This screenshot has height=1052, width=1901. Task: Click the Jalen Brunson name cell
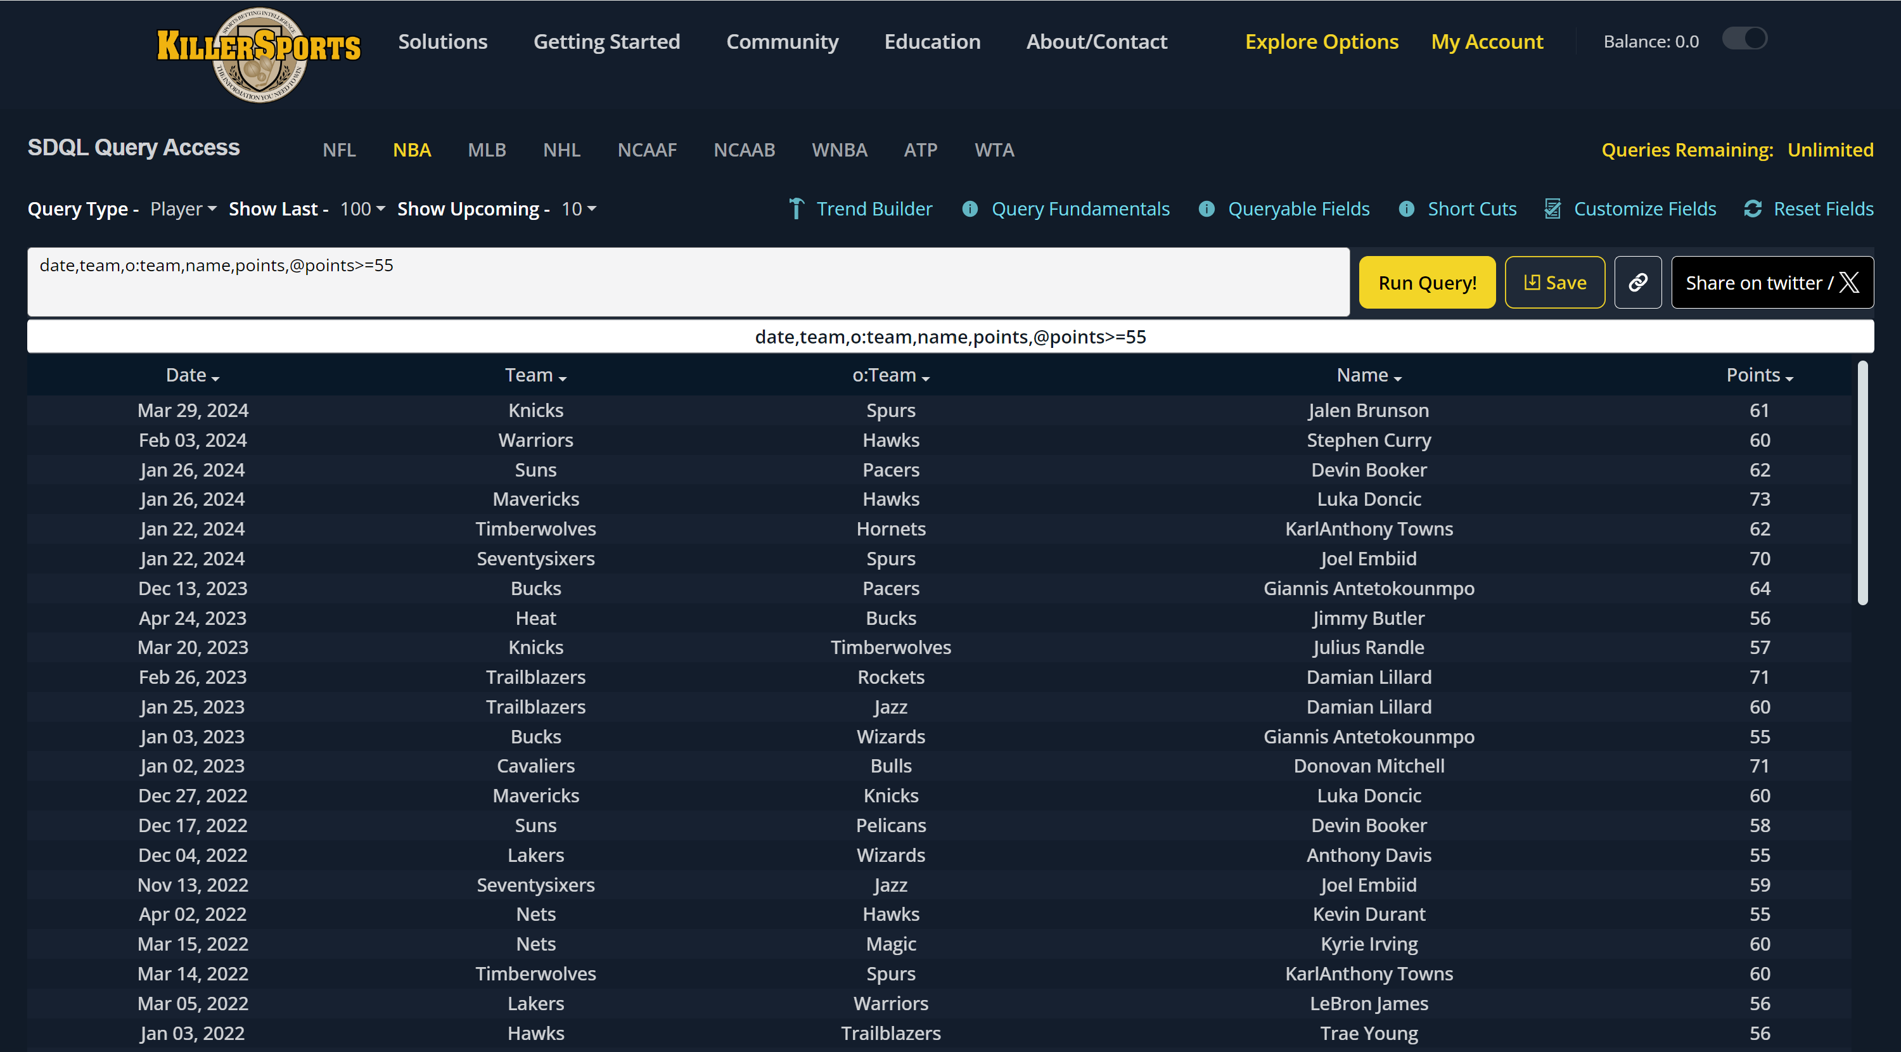pyautogui.click(x=1369, y=411)
